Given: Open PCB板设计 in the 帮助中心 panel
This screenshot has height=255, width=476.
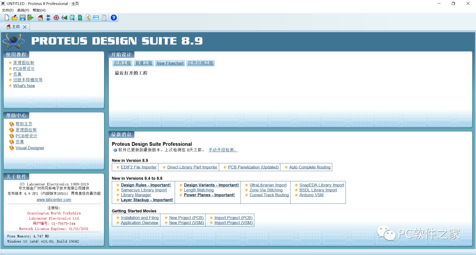Looking at the screenshot, I should point(26,136).
